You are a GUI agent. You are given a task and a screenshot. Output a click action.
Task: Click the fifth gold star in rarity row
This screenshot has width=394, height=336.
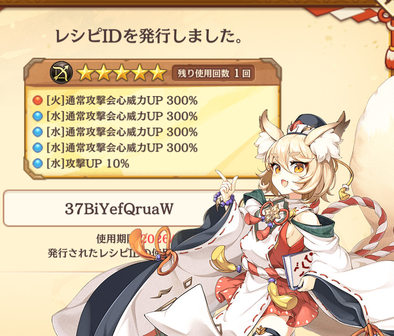tap(158, 73)
